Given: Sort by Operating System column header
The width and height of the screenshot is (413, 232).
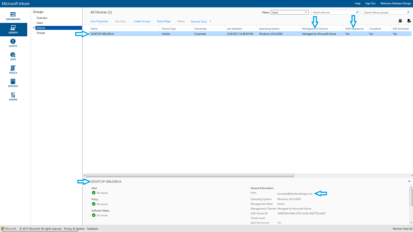Looking at the screenshot, I should [269, 29].
